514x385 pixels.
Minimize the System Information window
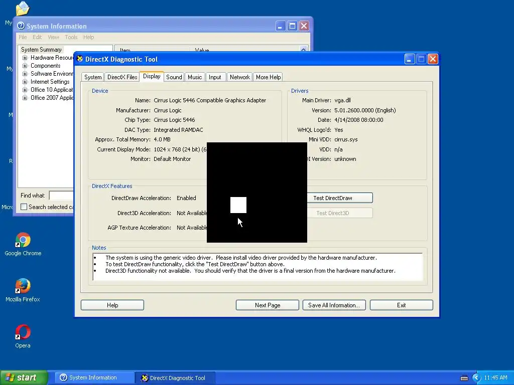(x=281, y=26)
